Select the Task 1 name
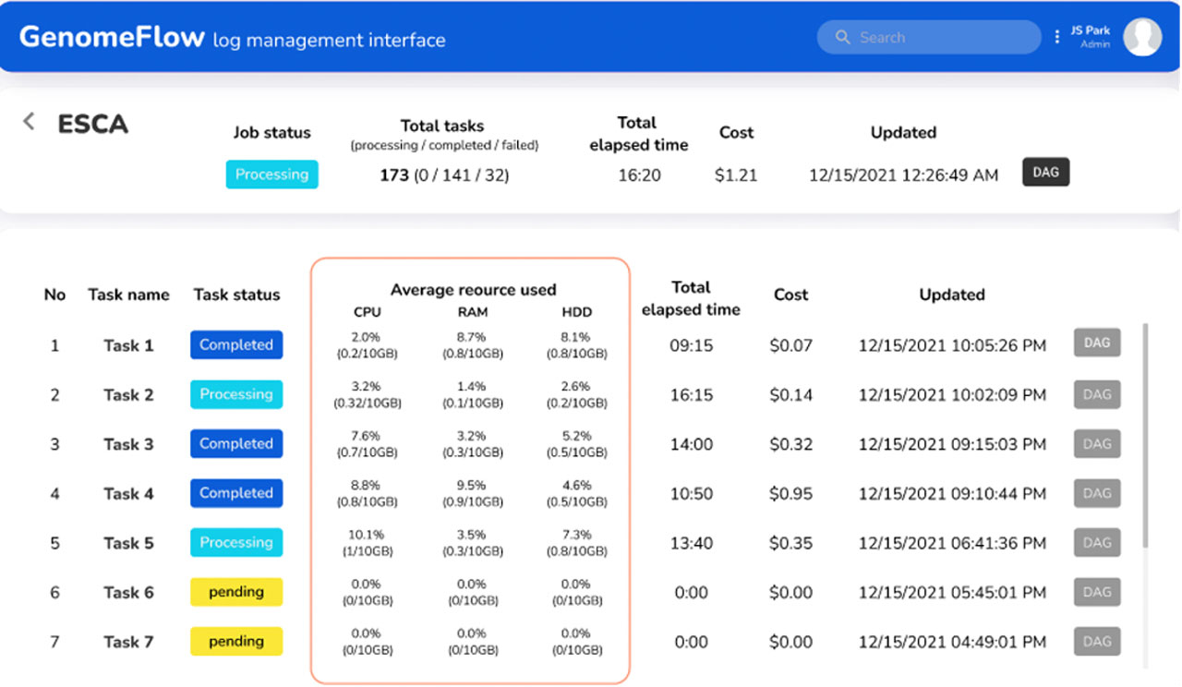The height and width of the screenshot is (687, 1182). 128,345
